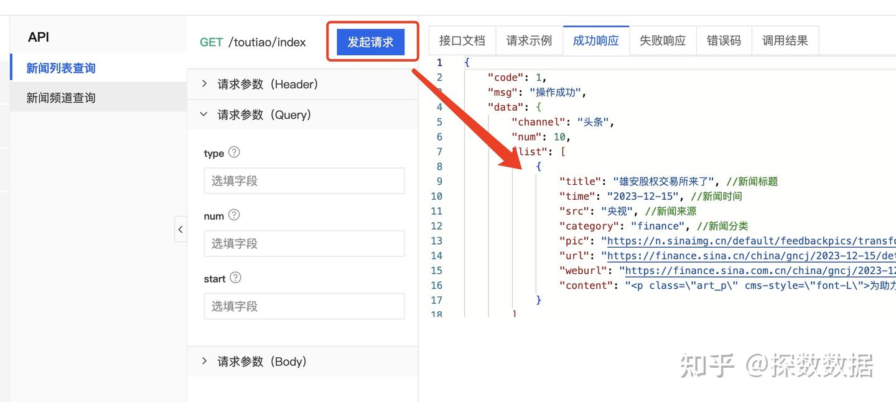Expand 请求参数 (Header) section

[204, 84]
